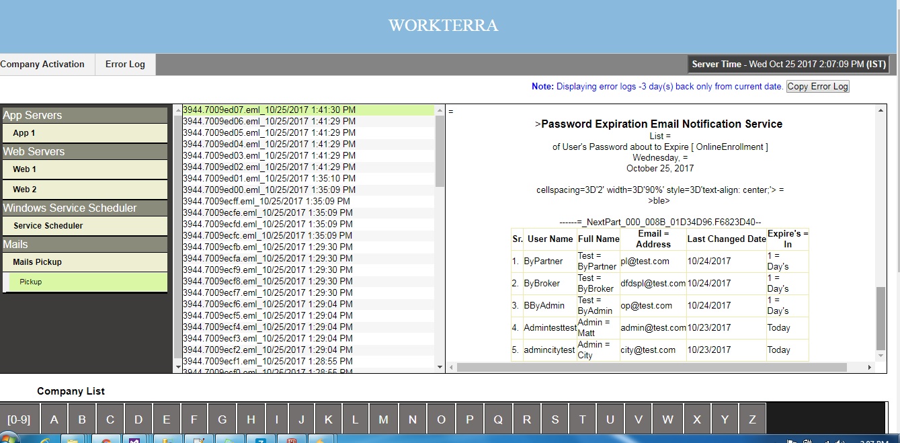
Task: Open mail 3944.7009ecfb.eml at 1:29:30 PM
Action: [x=309, y=247]
